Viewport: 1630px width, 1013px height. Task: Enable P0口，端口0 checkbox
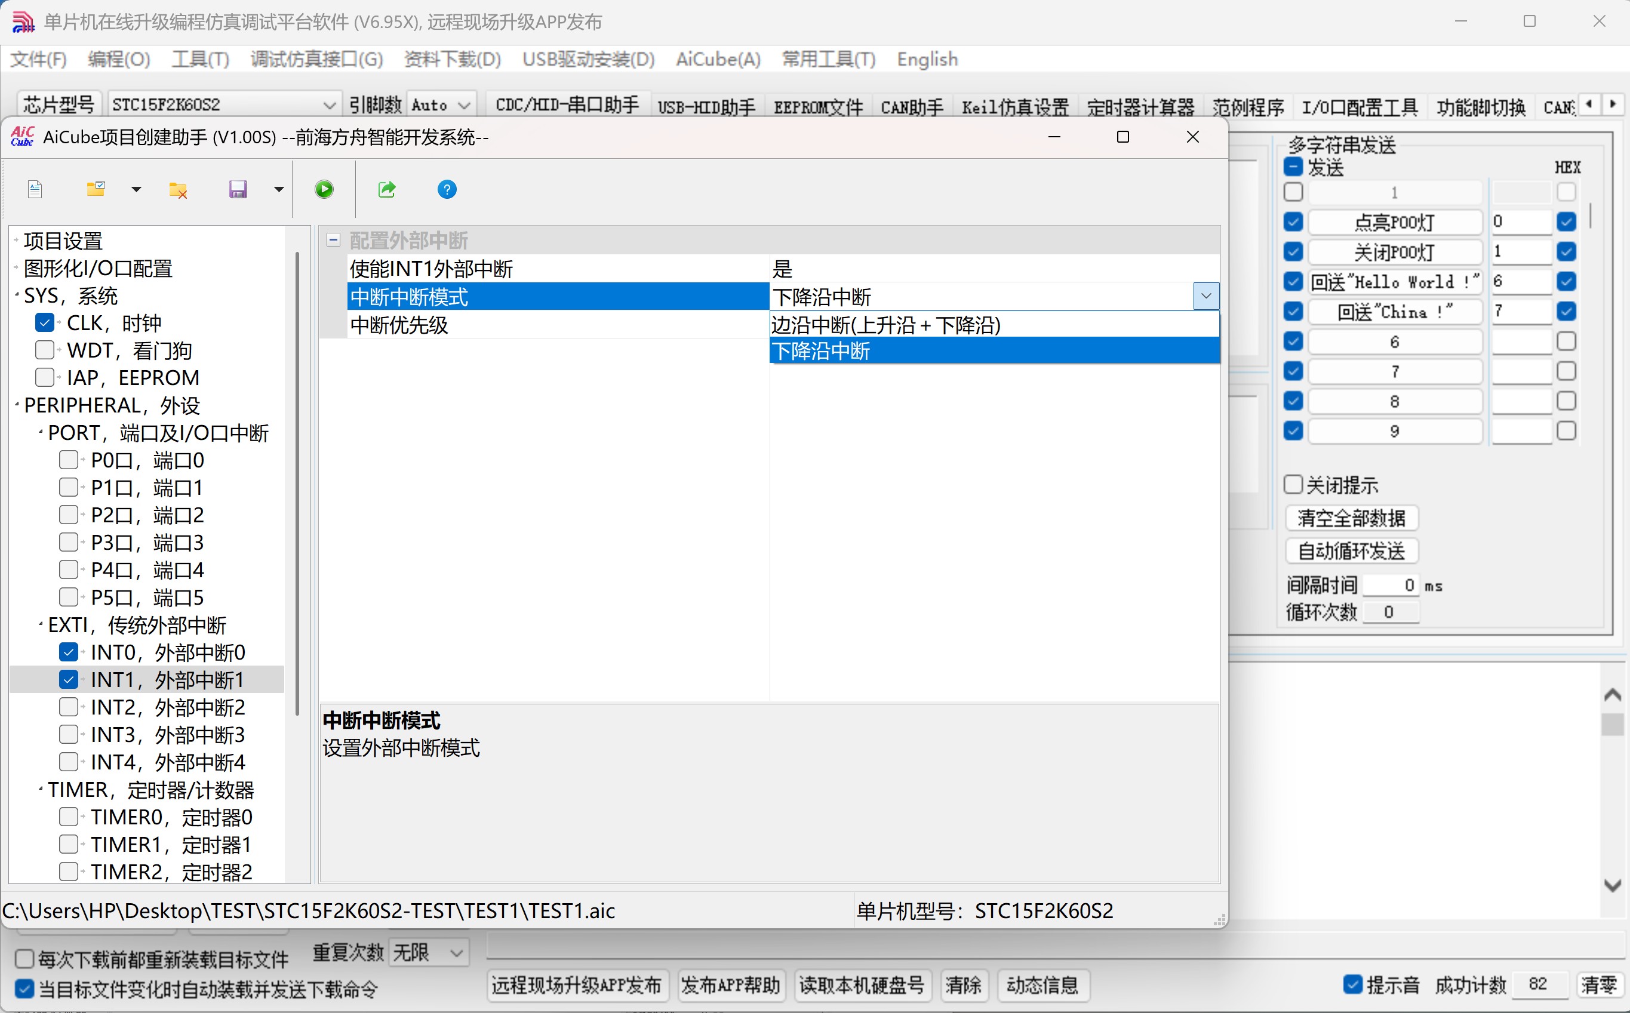click(68, 460)
